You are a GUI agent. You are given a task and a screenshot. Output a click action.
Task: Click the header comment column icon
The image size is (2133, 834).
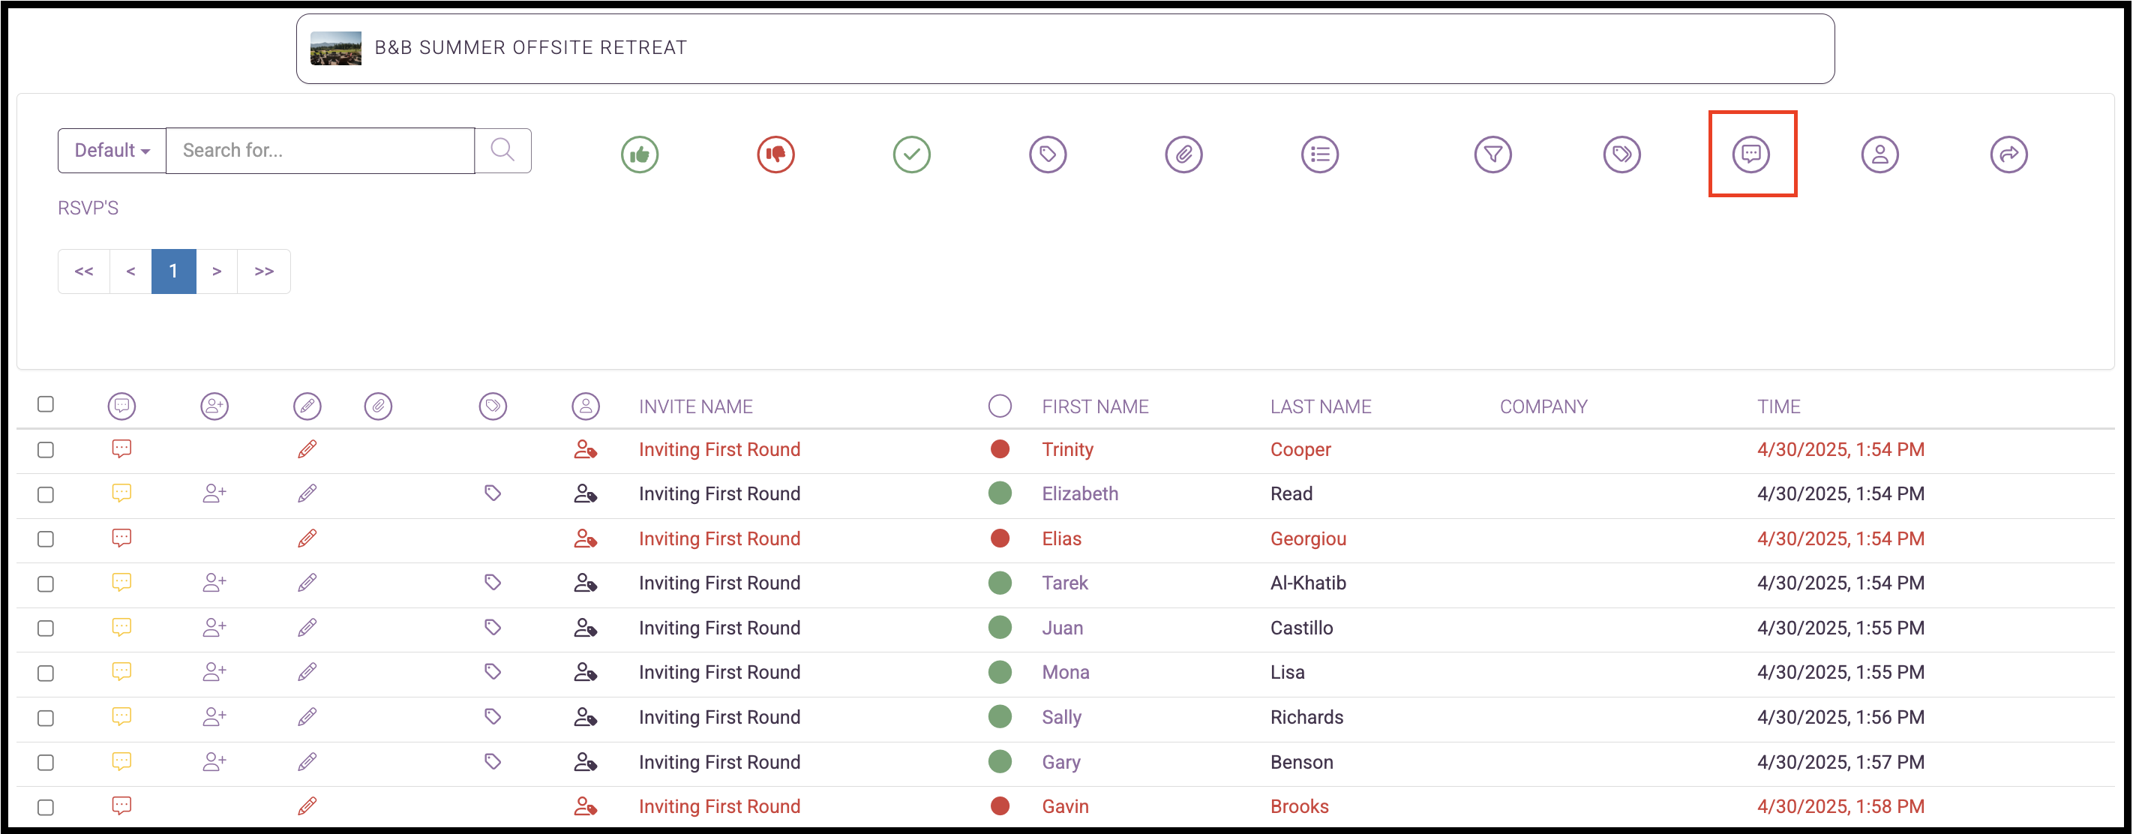(121, 406)
